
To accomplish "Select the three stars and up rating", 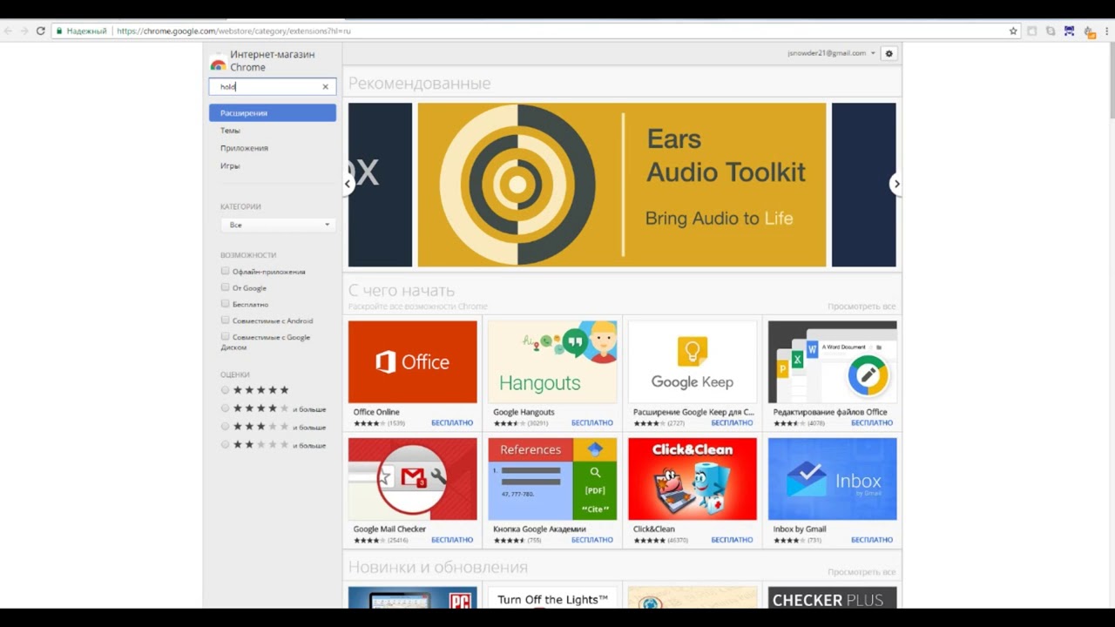I will tap(225, 427).
